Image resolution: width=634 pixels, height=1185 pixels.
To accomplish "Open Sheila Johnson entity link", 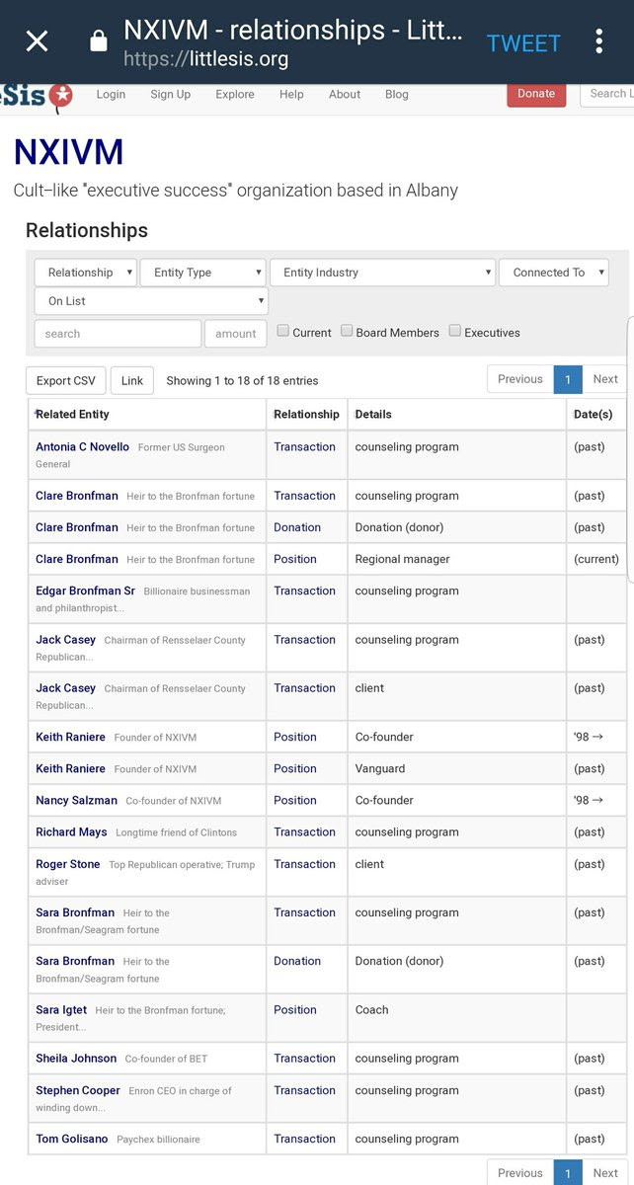I will [76, 1059].
